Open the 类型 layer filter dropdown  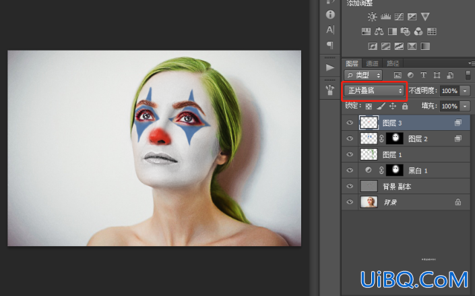coord(363,76)
